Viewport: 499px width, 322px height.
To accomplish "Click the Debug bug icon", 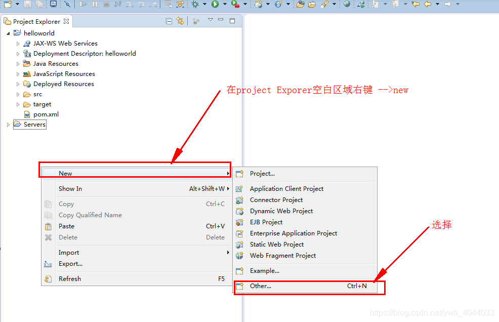I will click(x=195, y=4).
